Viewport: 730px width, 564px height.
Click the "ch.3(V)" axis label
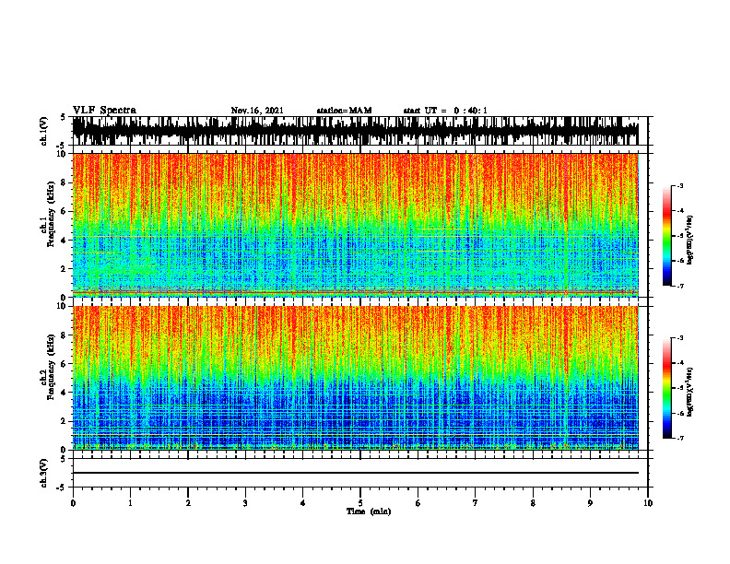point(44,473)
